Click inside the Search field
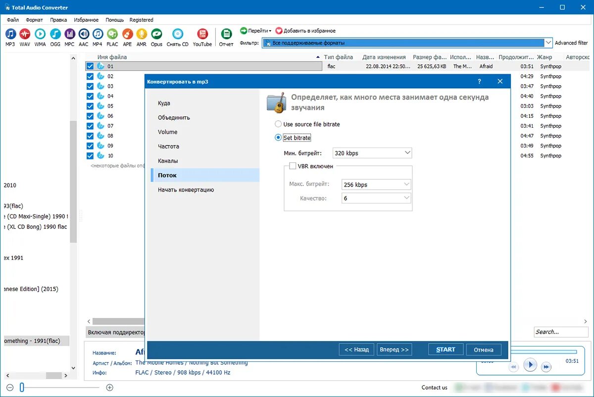Image resolution: width=594 pixels, height=397 pixels. [560, 332]
